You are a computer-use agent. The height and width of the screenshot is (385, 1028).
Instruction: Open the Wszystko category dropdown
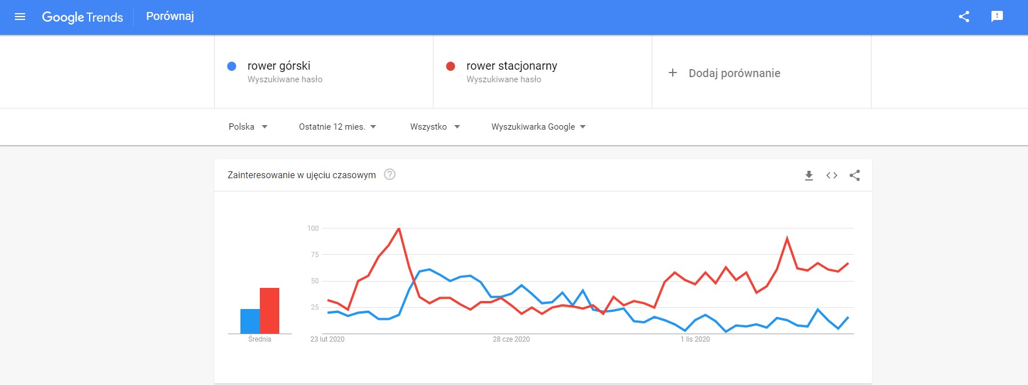point(434,126)
